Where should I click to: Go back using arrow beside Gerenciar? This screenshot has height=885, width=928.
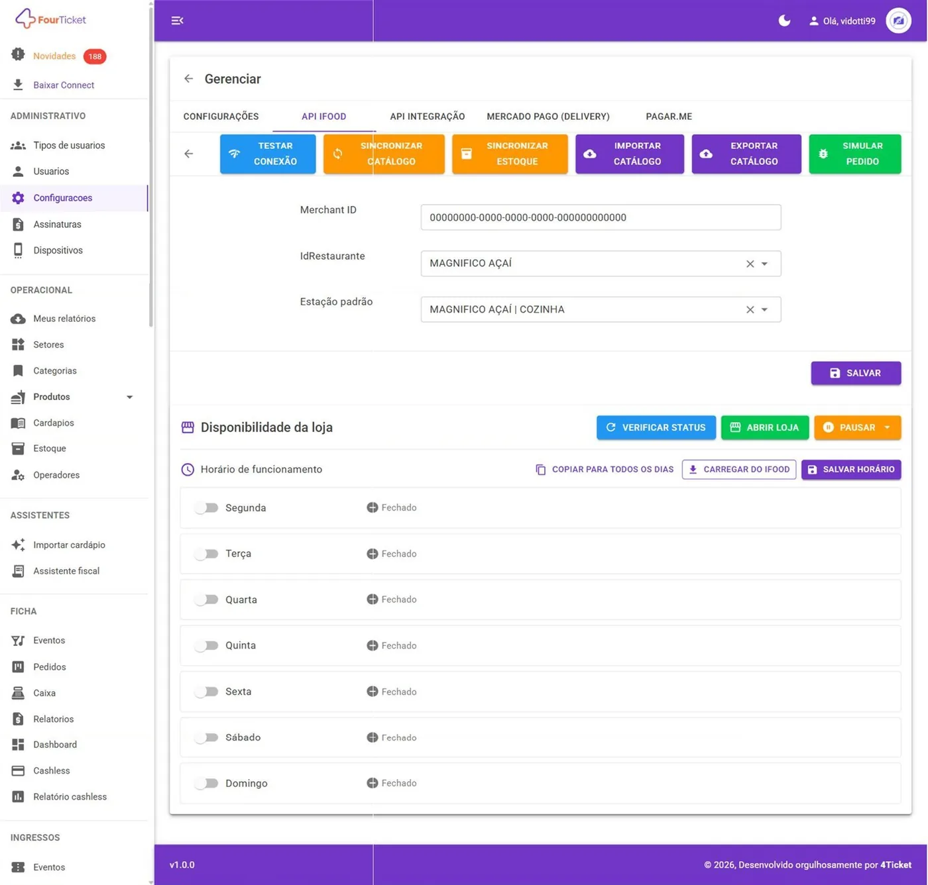(x=189, y=79)
